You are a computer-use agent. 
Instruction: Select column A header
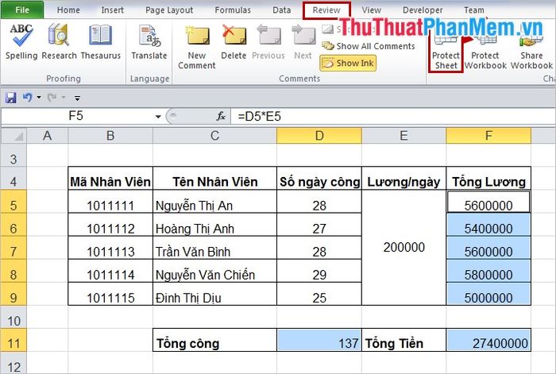tap(47, 136)
